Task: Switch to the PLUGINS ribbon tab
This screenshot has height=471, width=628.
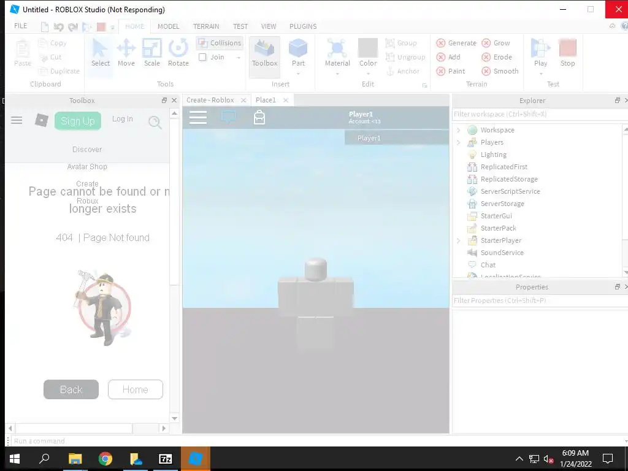Action: pyautogui.click(x=303, y=26)
